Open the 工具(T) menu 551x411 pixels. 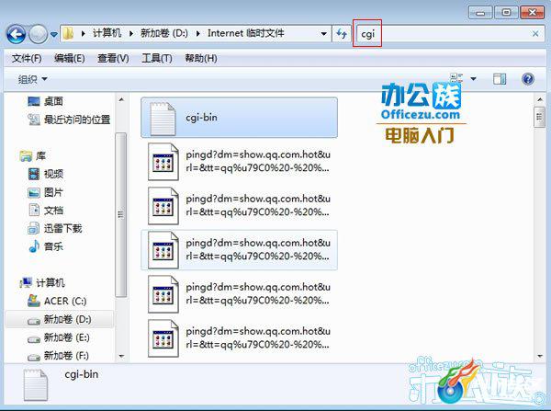coord(157,58)
